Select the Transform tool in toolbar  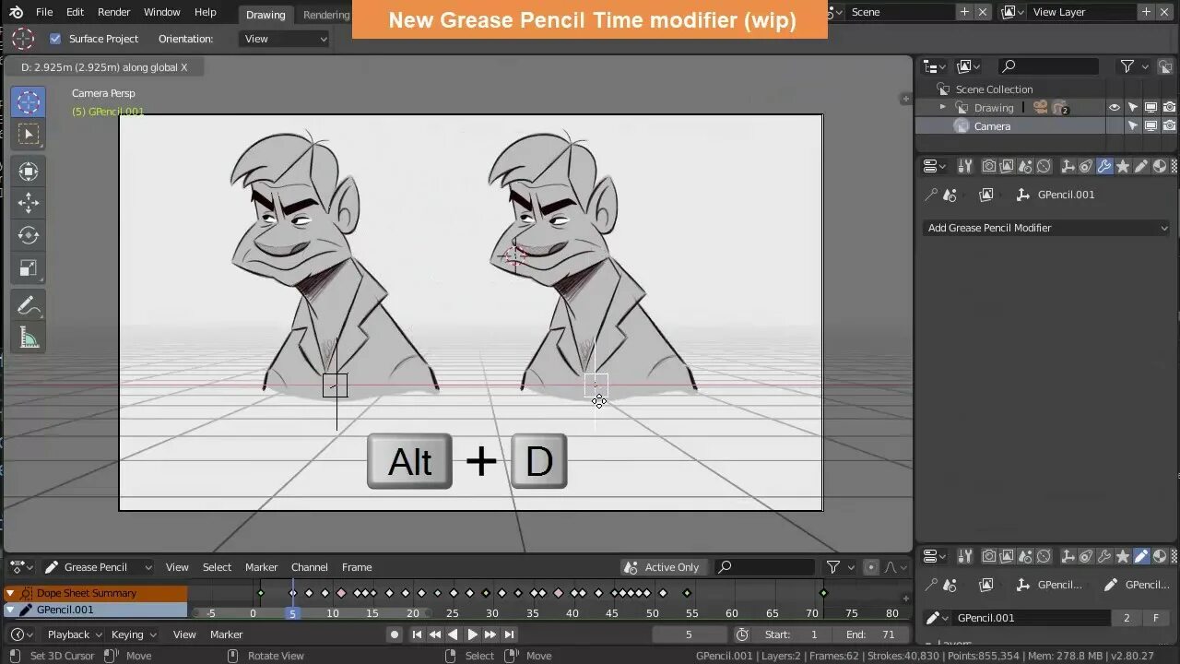29,171
